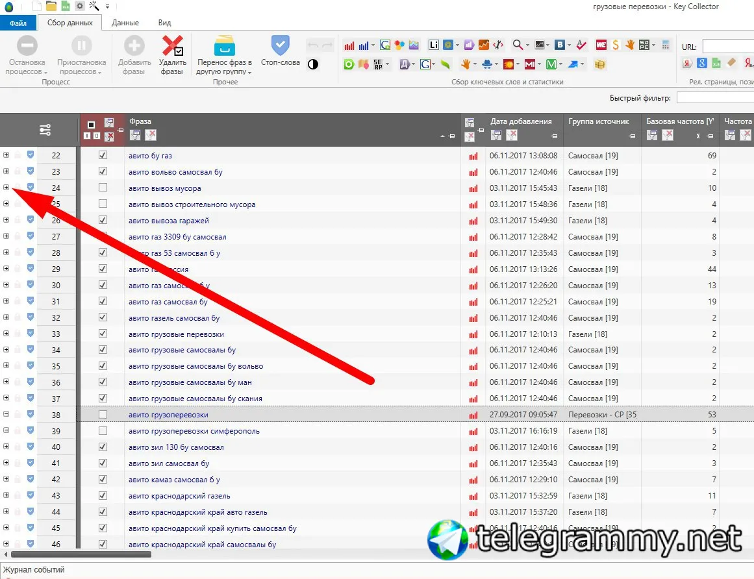Click the letter A with red checkmark icon
754x579 pixels.
(x=581, y=45)
